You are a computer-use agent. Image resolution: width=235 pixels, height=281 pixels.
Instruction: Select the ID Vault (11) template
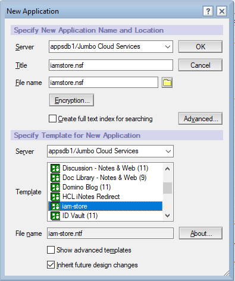coord(80,216)
